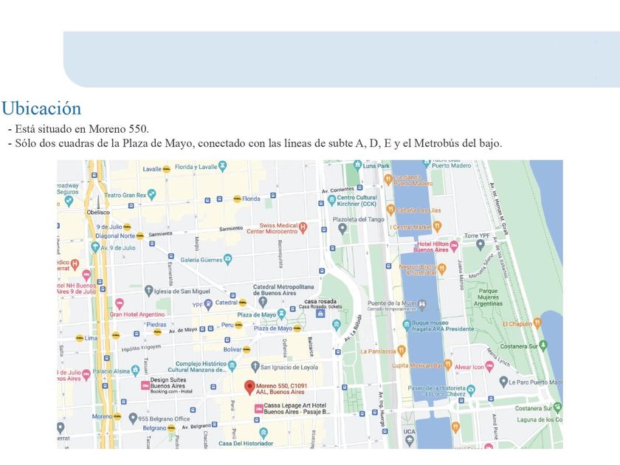620x465 pixels.
Task: Click the Ubicación heading
Action: (41, 108)
